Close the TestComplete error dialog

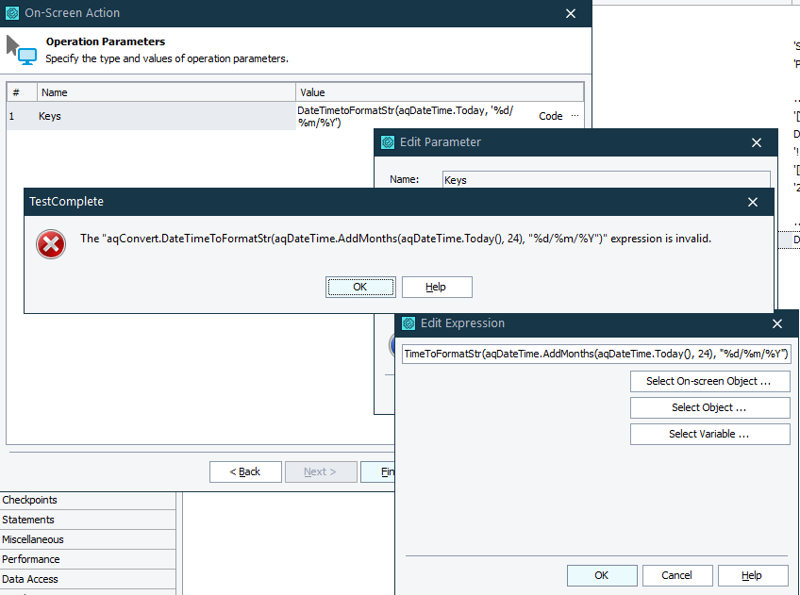753,202
